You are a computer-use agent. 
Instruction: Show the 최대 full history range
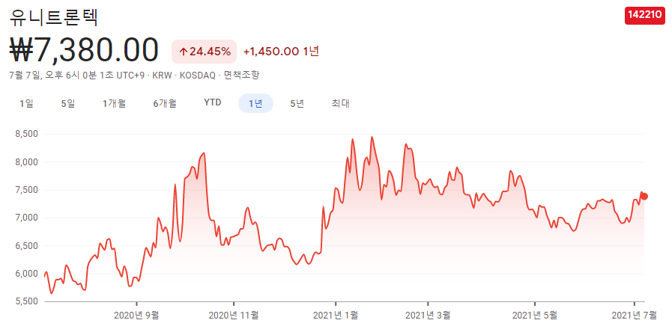pyautogui.click(x=340, y=103)
